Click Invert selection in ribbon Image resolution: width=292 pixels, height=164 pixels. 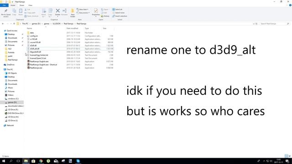point(120,16)
